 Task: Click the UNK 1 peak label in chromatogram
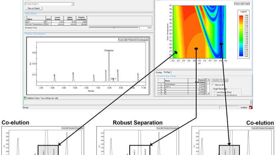tap(113, 79)
